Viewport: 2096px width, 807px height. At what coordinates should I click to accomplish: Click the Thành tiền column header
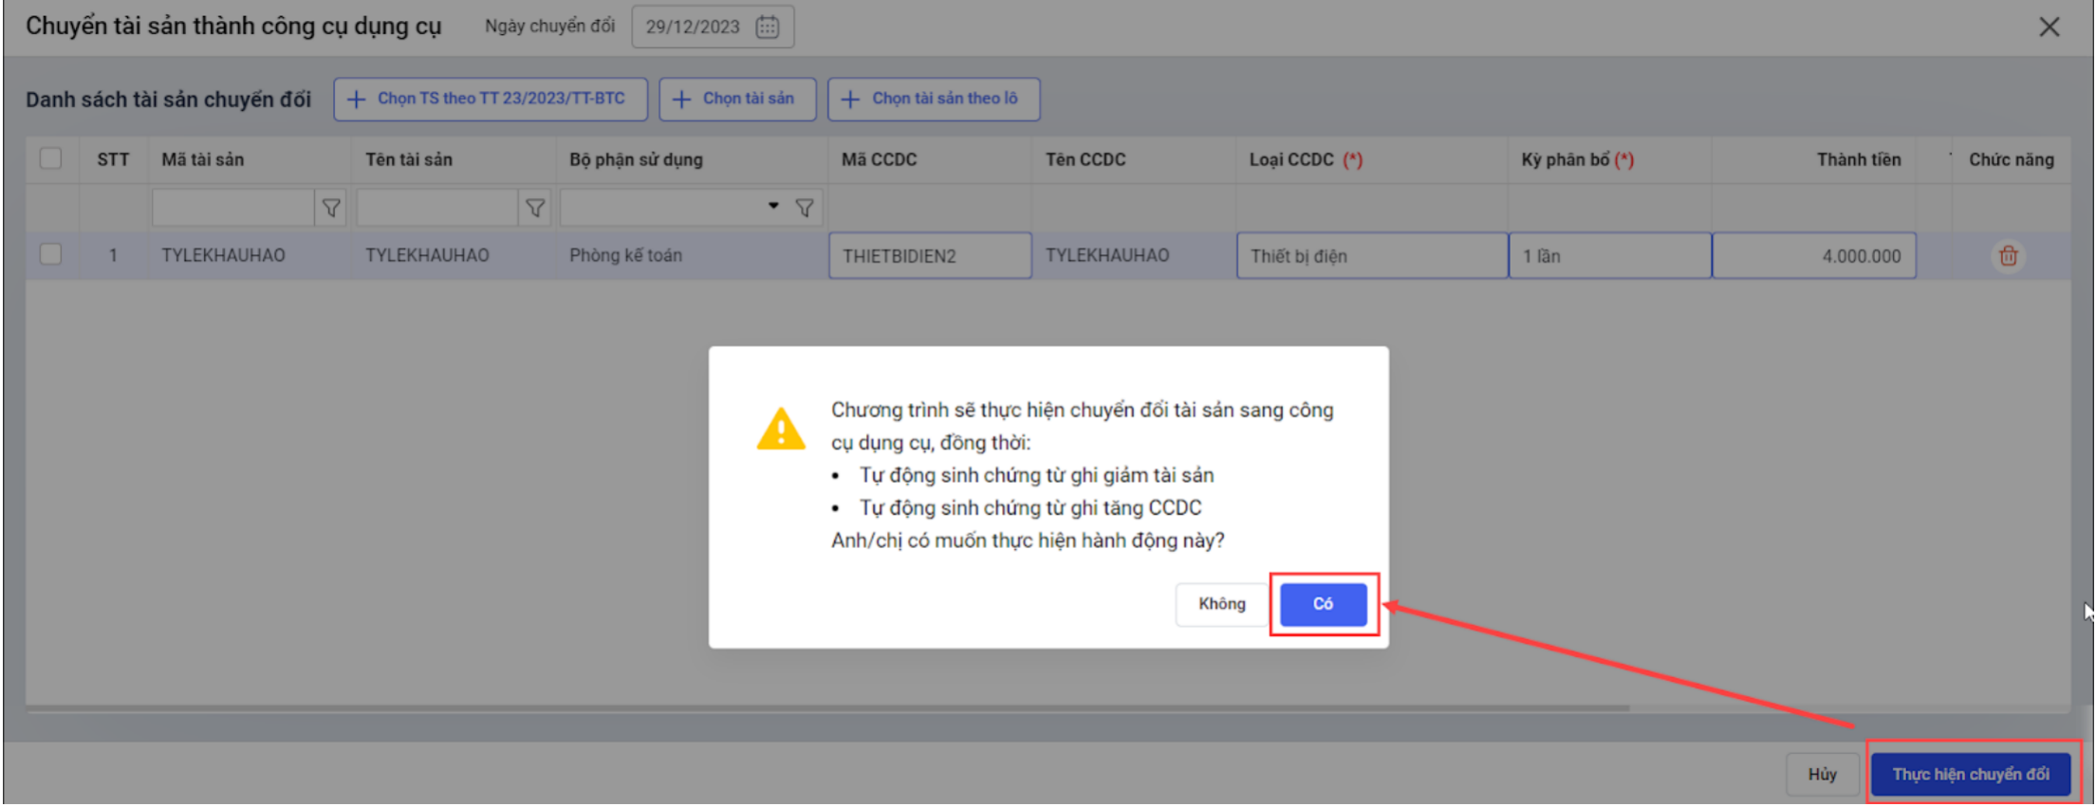pyautogui.click(x=1813, y=159)
